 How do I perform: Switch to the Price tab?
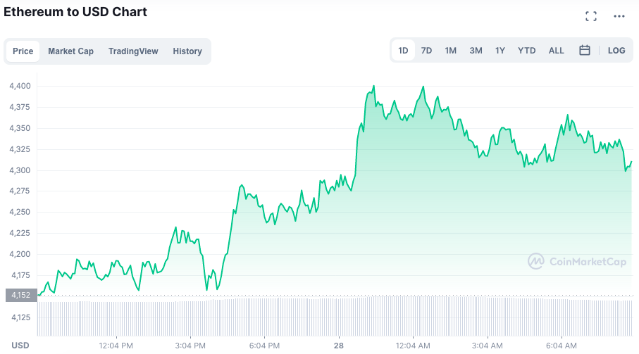click(x=23, y=51)
